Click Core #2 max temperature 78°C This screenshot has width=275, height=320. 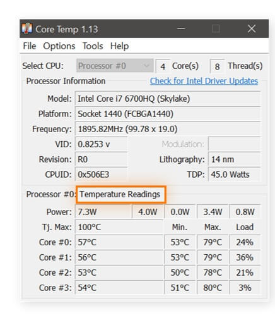click(x=213, y=273)
